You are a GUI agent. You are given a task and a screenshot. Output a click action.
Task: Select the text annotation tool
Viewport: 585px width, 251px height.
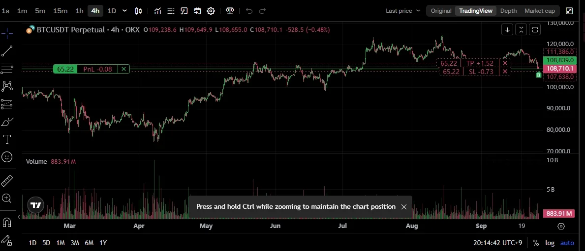tap(7, 139)
